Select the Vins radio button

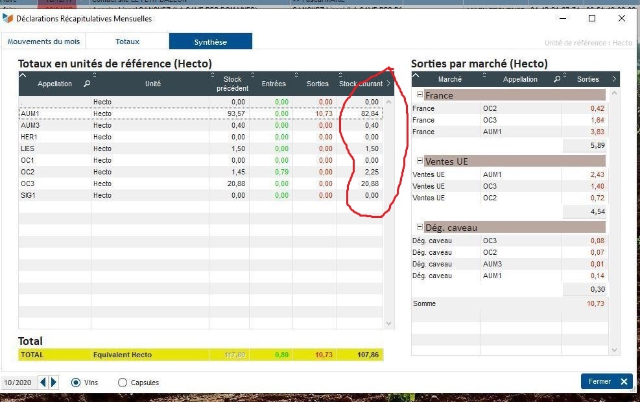76,383
